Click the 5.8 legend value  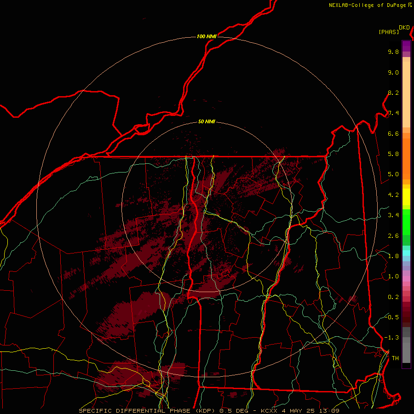[x=393, y=154]
